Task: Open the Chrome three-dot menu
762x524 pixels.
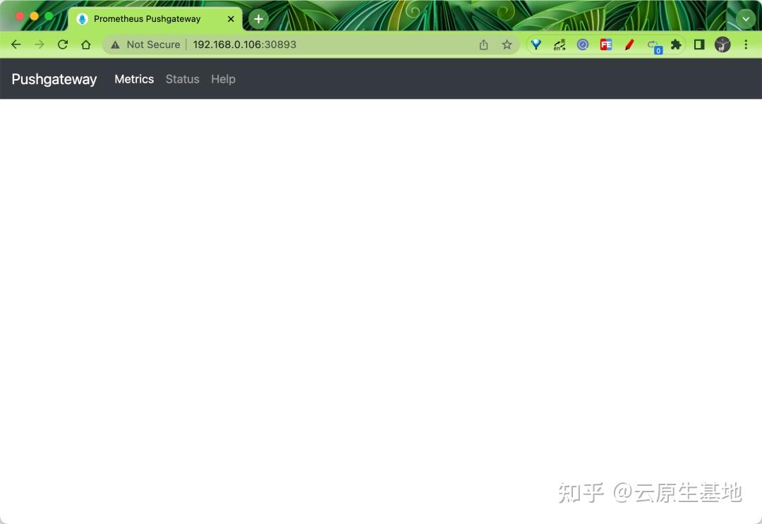Action: click(746, 44)
